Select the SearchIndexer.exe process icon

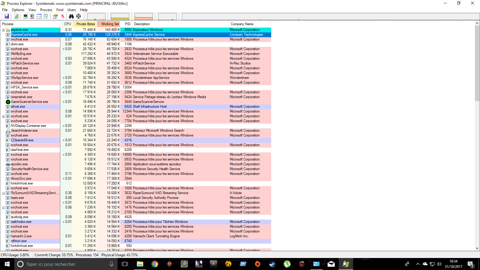tap(8, 131)
